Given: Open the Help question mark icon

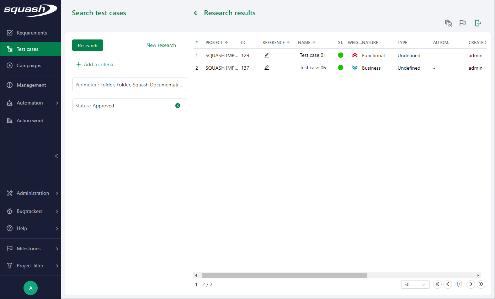Looking at the screenshot, I should point(10,228).
